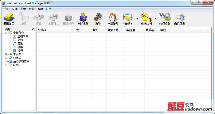Viewport: 215px width, 114px height.
Task: Select the 压缩文件 category
Action: [23, 36]
